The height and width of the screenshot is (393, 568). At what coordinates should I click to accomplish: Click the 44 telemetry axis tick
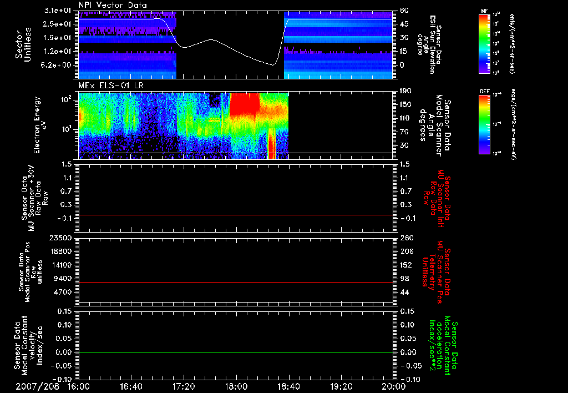point(404,292)
